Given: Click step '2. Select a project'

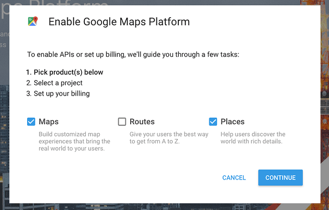Looking at the screenshot, I should click(x=54, y=83).
